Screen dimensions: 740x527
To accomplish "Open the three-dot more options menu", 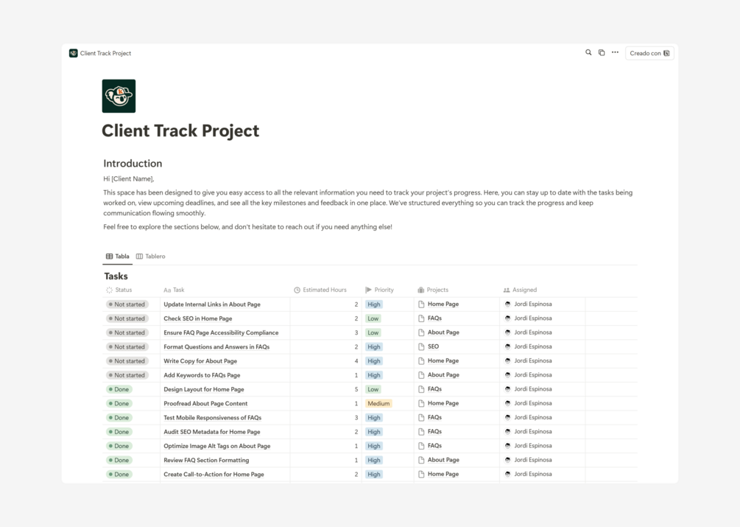I will [x=615, y=53].
